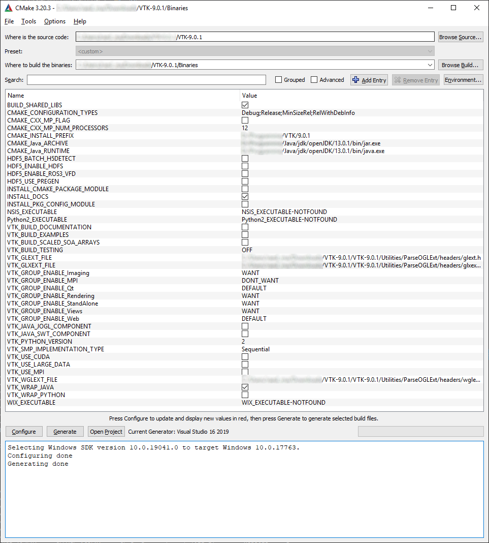Enable CMAKE_CXX_MP_FLAG checkbox
Screen dimensions: 489x543
[245, 120]
